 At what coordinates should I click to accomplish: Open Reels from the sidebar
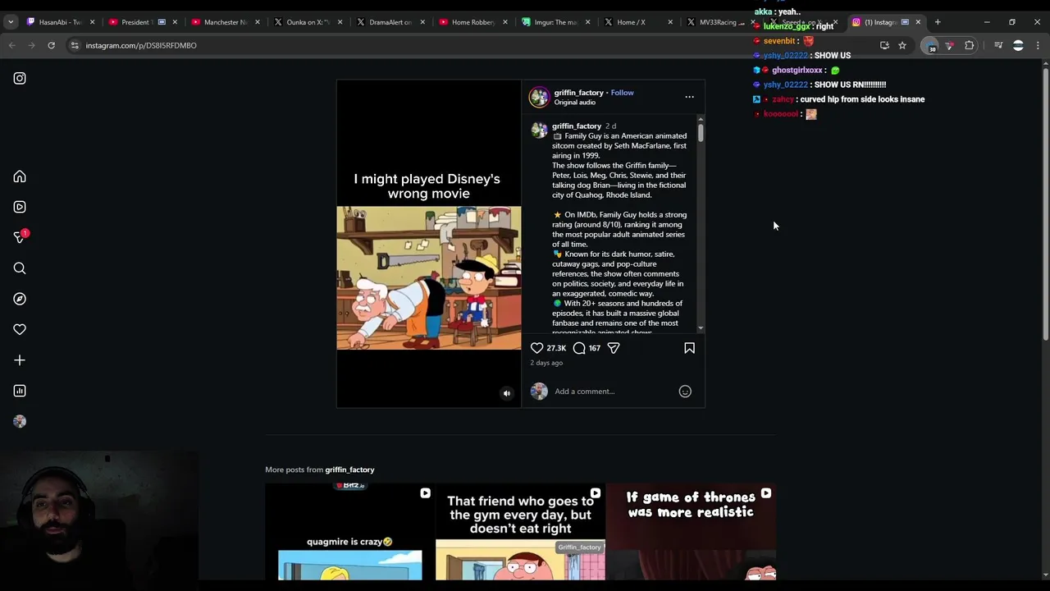pyautogui.click(x=20, y=207)
